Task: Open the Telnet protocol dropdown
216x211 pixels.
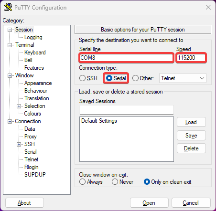Action: pos(183,78)
